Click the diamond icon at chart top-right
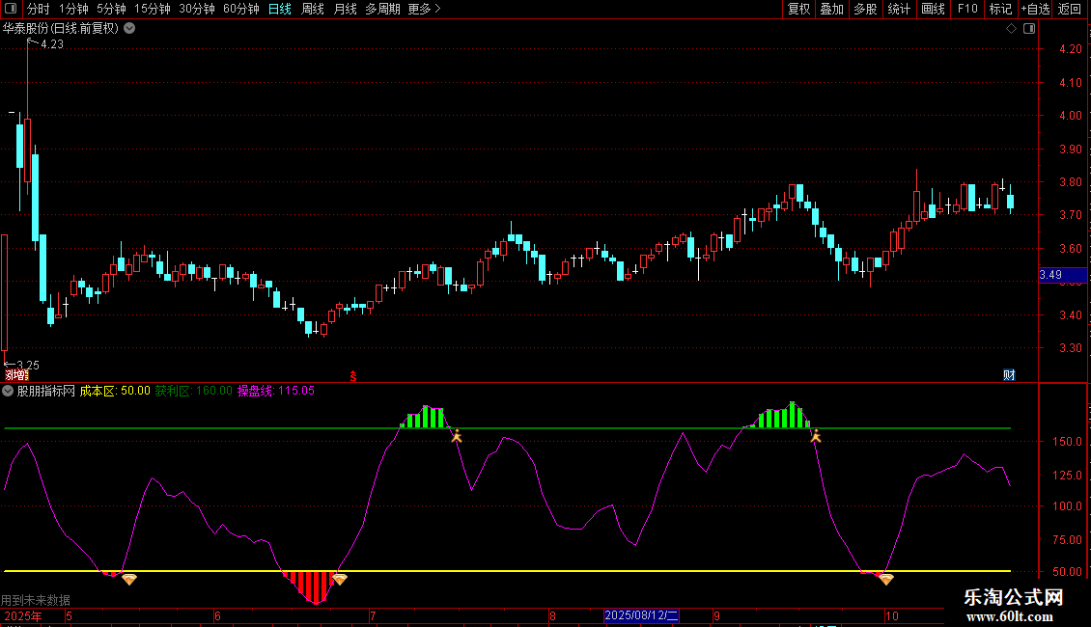This screenshot has width=1091, height=627. point(1011,29)
